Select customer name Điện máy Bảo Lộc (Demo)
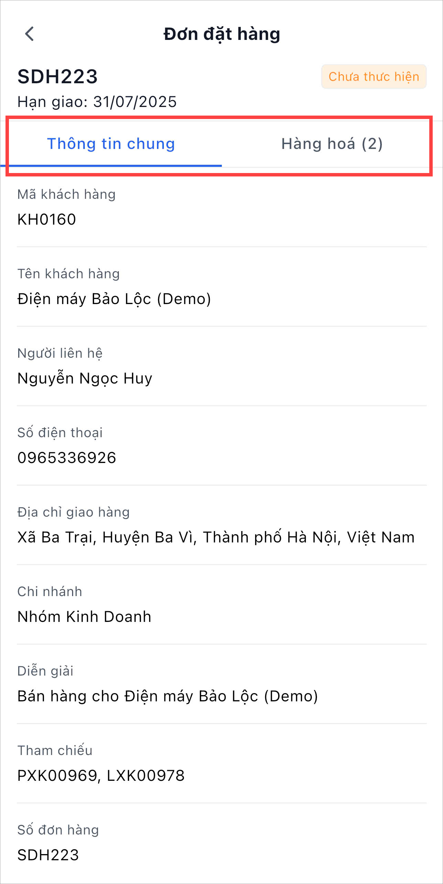Viewport: 443px width, 884px height. pos(114,299)
